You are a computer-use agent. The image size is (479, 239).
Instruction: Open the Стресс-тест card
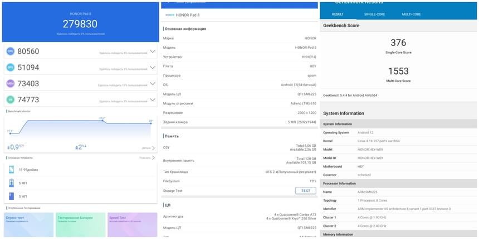pyautogui.click(x=28, y=224)
